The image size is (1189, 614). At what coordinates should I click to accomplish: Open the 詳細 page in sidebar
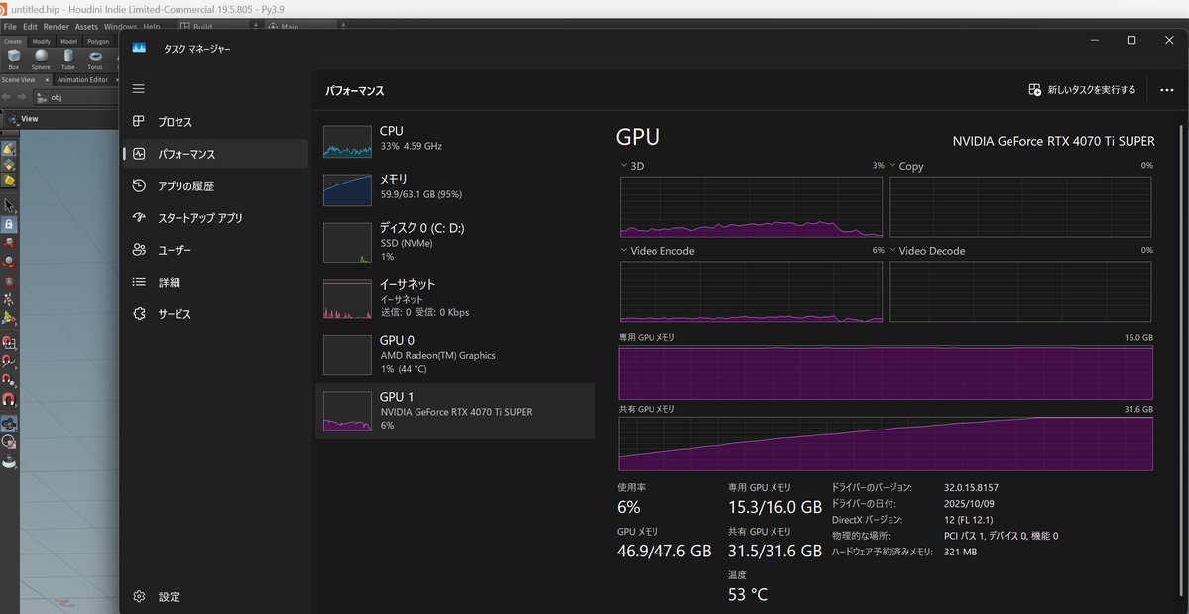coord(215,282)
